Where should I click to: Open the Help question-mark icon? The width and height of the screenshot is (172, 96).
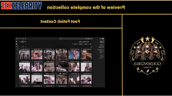(x=26, y=39)
